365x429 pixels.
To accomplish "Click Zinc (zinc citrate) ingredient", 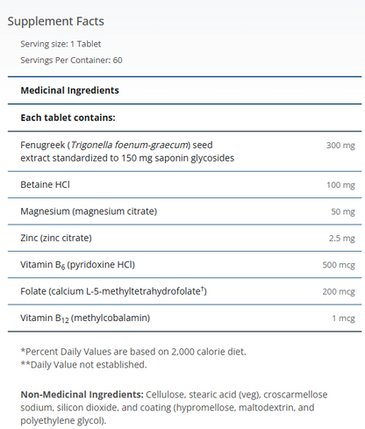I will [x=56, y=238].
